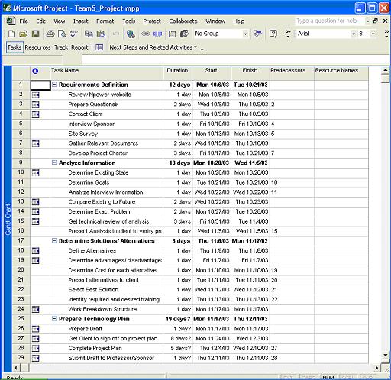Select row header number 12

click(21, 192)
